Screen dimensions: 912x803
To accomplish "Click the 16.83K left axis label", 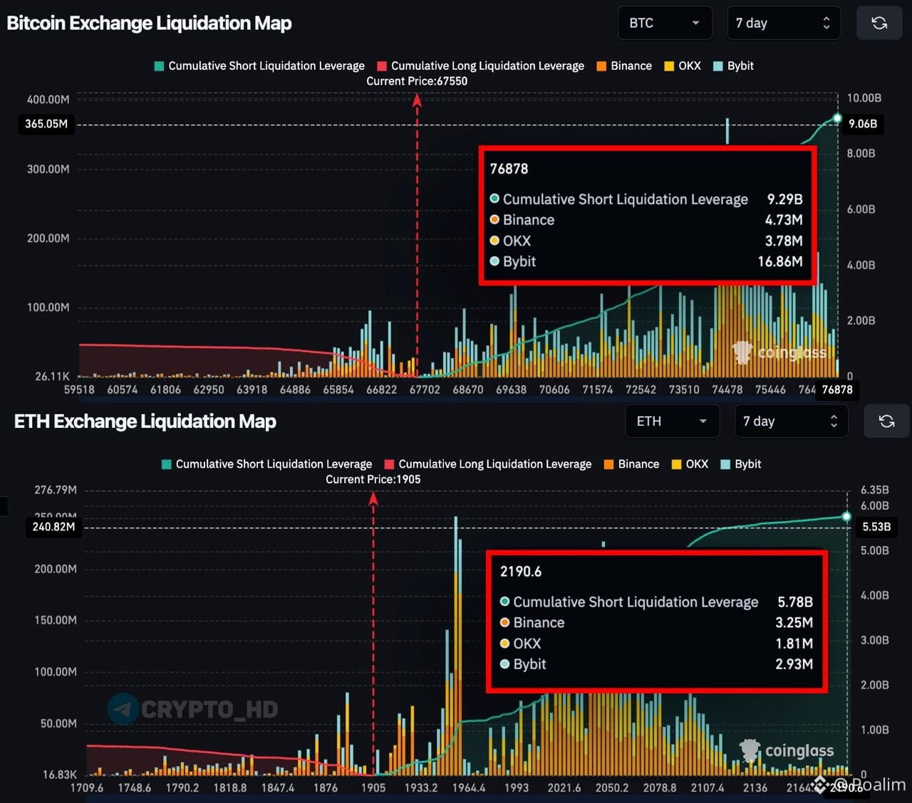I will [x=60, y=774].
